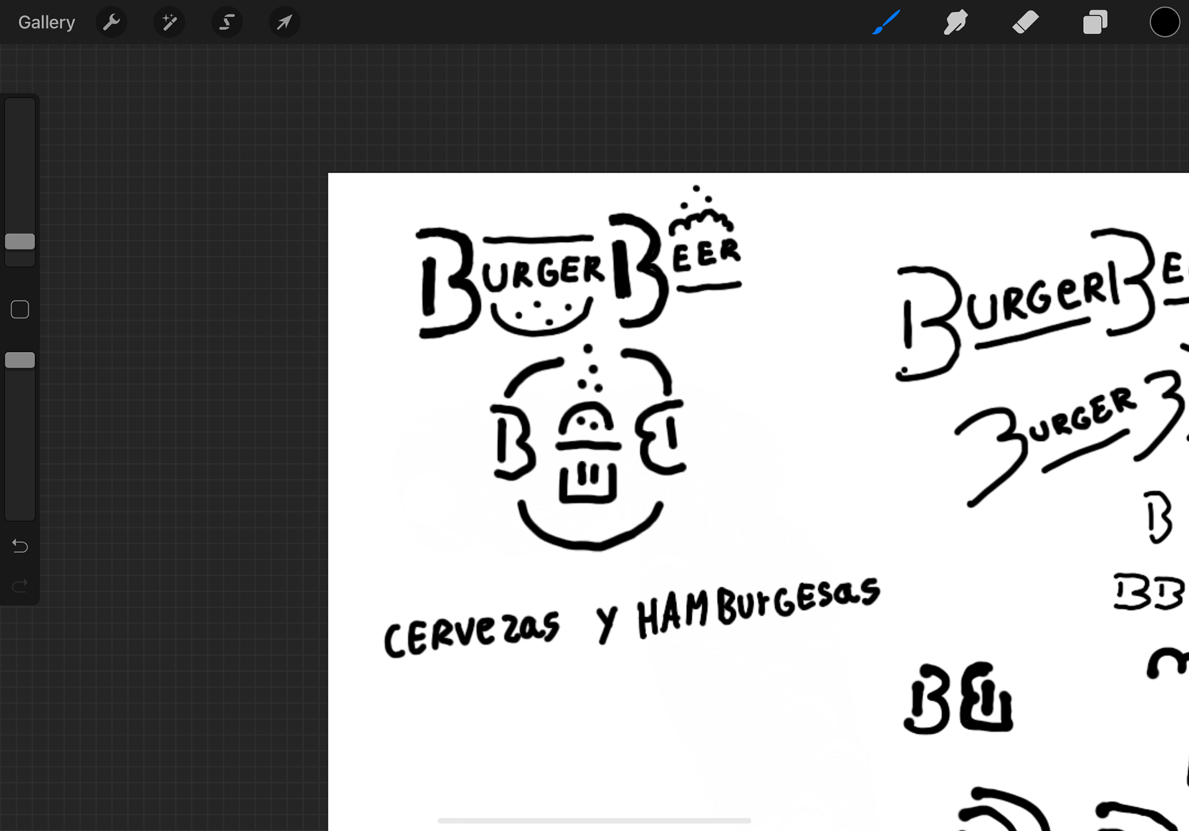Select the Brush tool
The width and height of the screenshot is (1189, 831).
point(886,22)
